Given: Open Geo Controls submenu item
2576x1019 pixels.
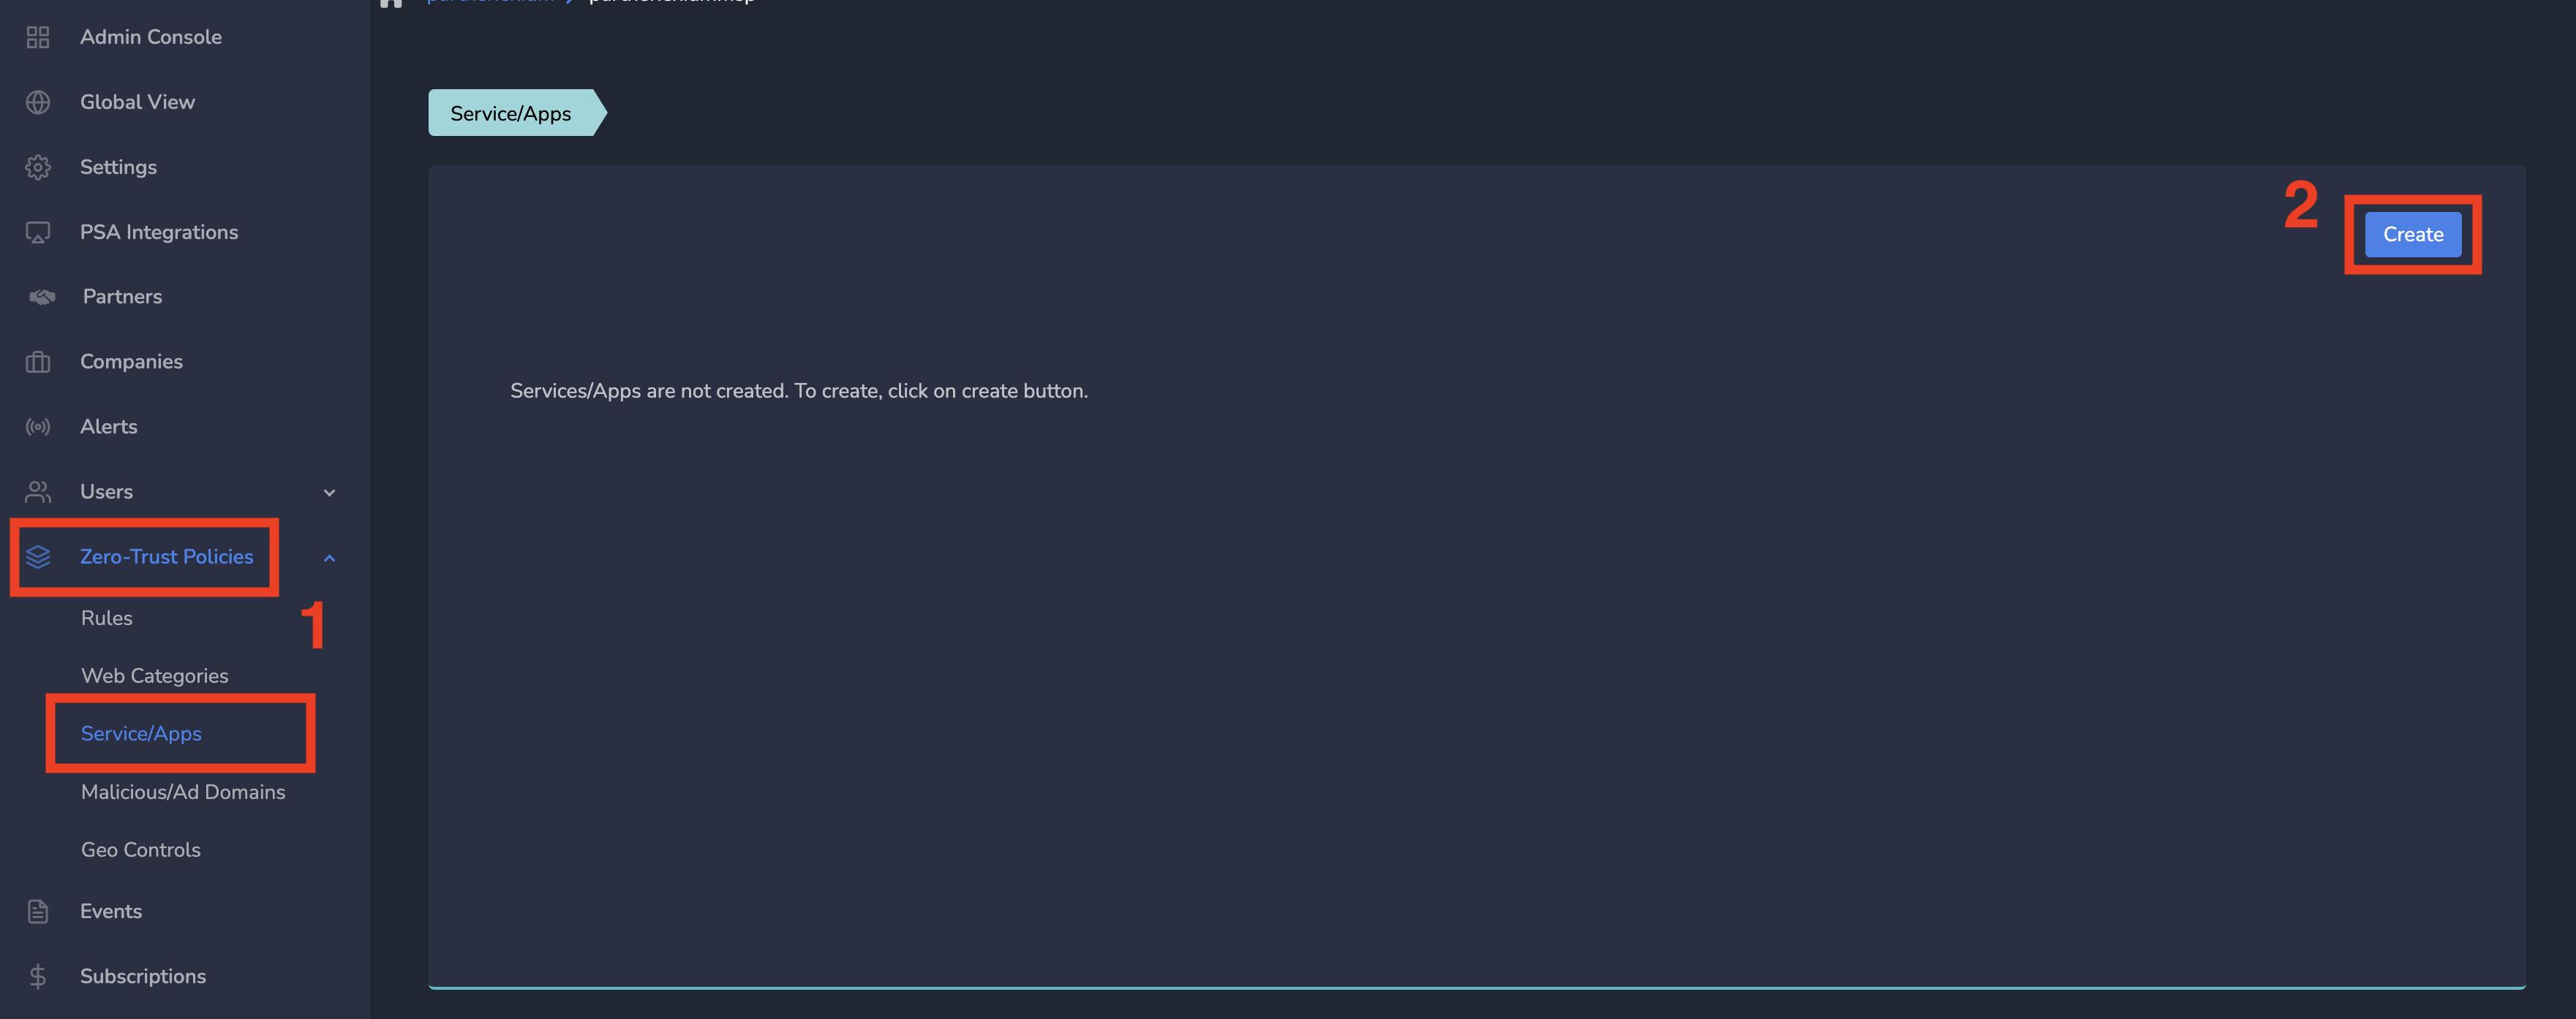Looking at the screenshot, I should click(x=140, y=850).
